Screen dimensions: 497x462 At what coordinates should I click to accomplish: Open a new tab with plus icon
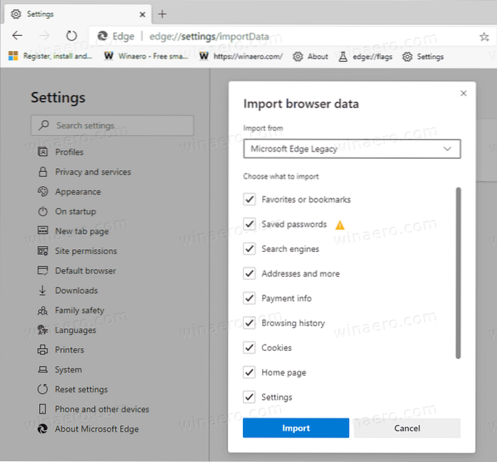(x=162, y=14)
